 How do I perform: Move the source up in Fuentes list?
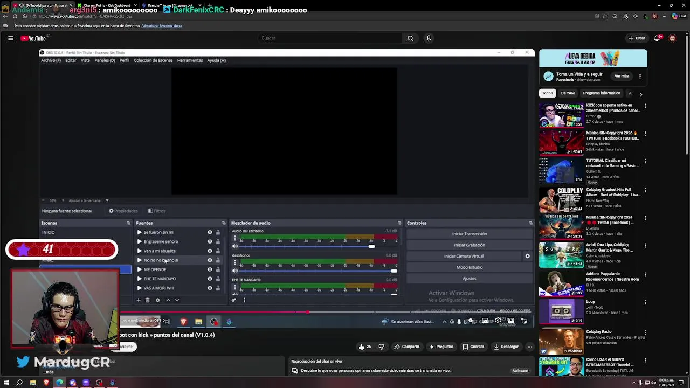pyautogui.click(x=168, y=300)
